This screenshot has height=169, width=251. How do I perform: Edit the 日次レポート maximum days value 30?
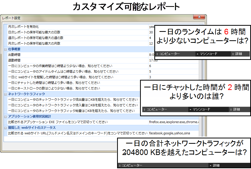pyautogui.click(x=151, y=32)
